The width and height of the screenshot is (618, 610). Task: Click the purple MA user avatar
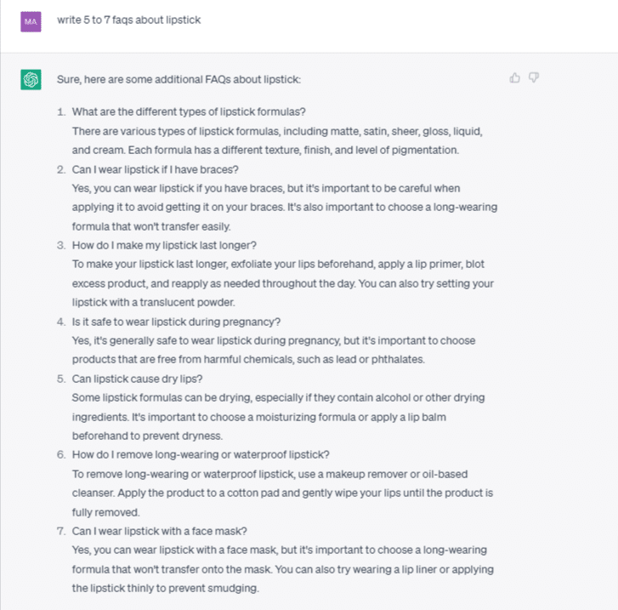[x=31, y=20]
